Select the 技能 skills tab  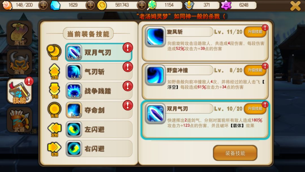[x=19, y=91]
